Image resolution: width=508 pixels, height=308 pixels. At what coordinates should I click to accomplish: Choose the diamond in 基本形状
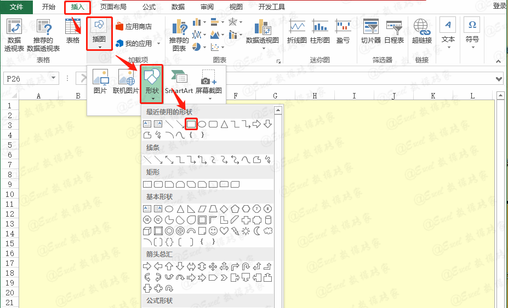point(224,209)
